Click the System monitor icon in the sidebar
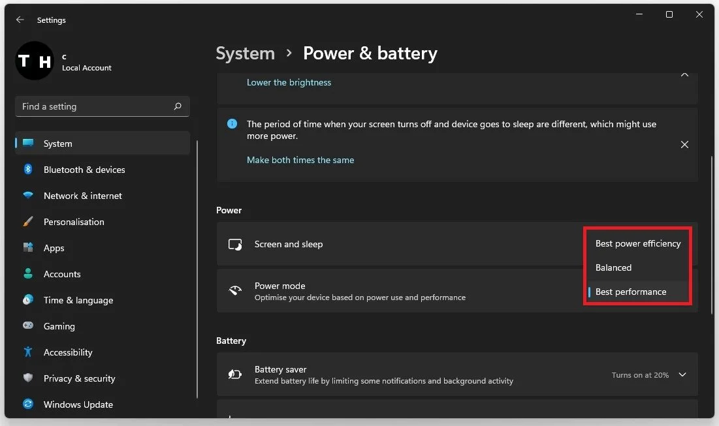This screenshot has height=426, width=719. 28,143
